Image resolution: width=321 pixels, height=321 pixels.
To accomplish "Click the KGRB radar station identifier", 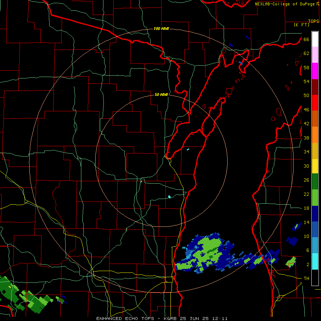I will coord(171,319).
